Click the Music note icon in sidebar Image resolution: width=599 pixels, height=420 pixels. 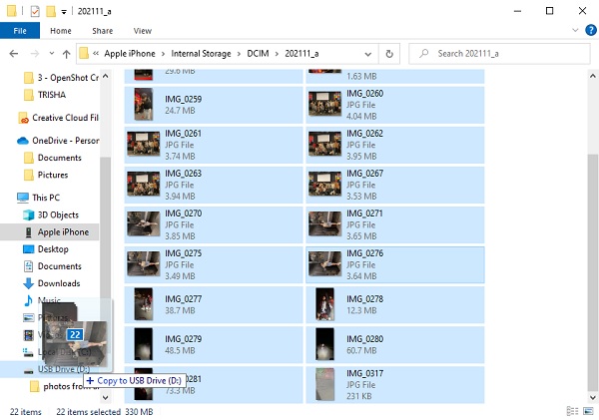[x=28, y=300]
